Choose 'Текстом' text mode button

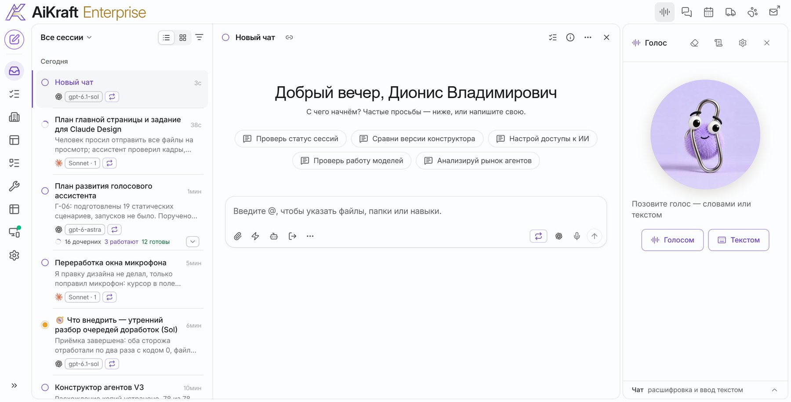pos(739,240)
